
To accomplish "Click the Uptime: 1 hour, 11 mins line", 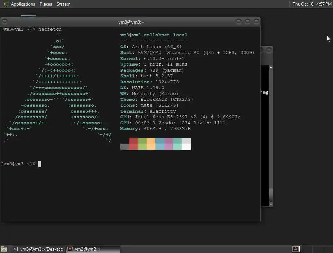I will click(x=154, y=64).
